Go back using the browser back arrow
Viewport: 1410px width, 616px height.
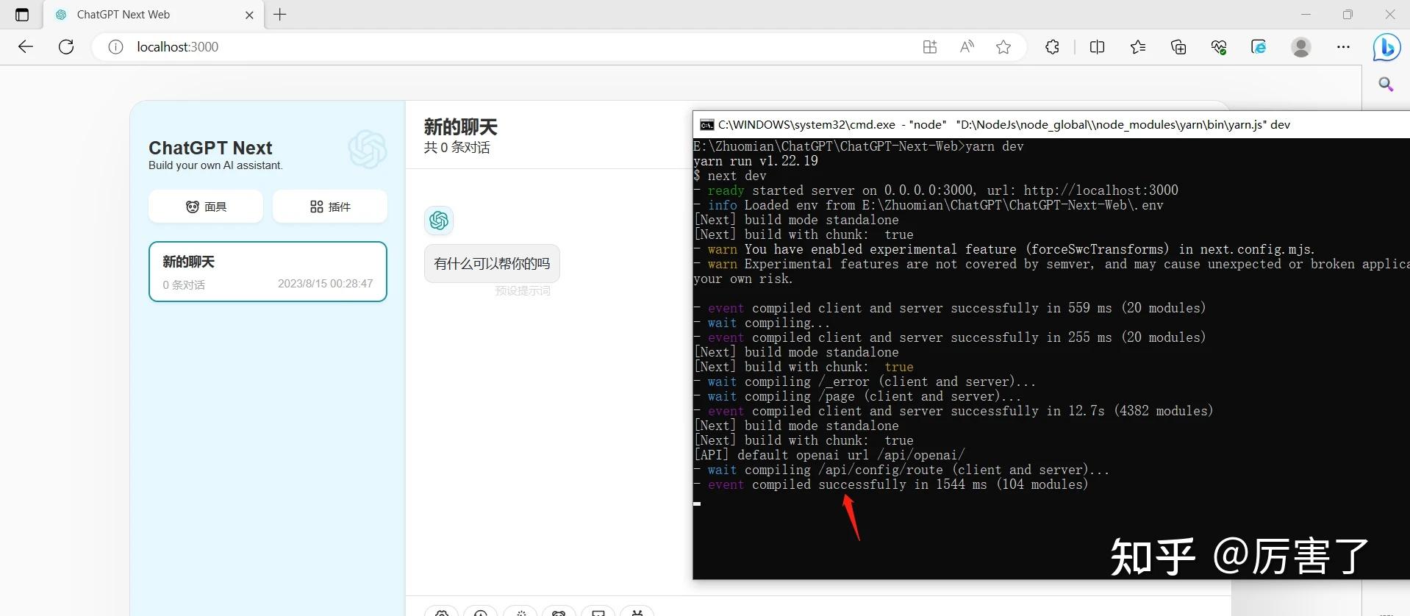(x=26, y=47)
